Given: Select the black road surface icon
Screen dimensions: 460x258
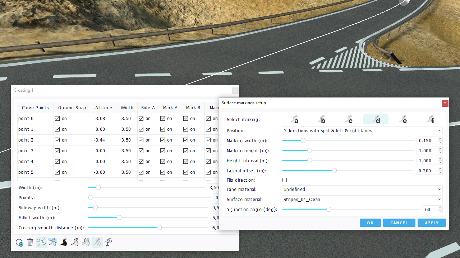Looking at the screenshot, I should [x=64, y=243].
